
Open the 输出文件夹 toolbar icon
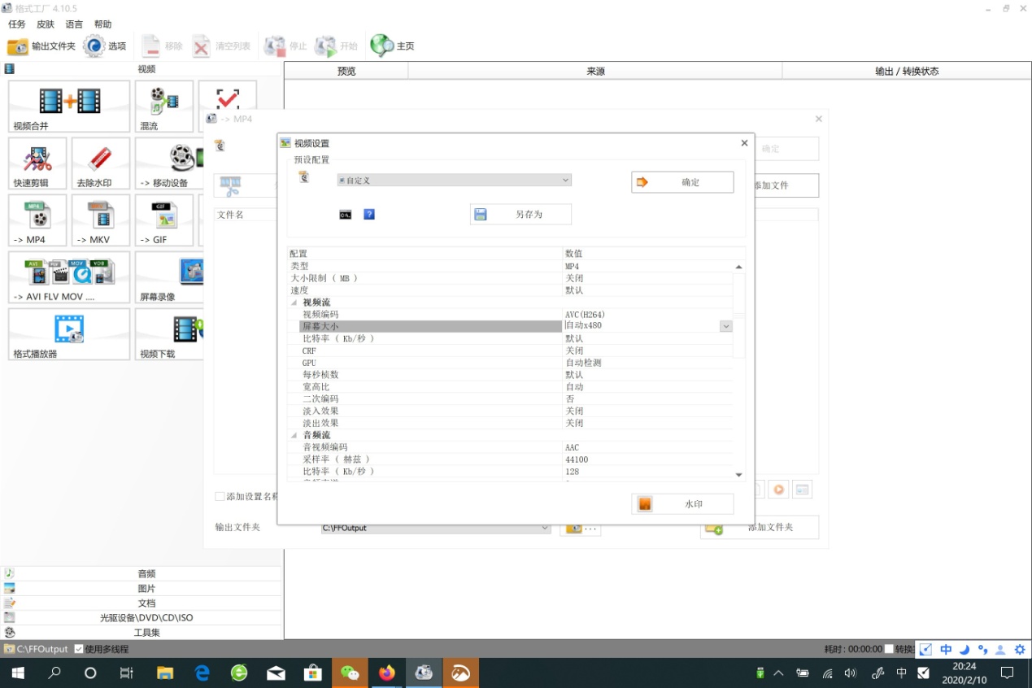(x=41, y=46)
